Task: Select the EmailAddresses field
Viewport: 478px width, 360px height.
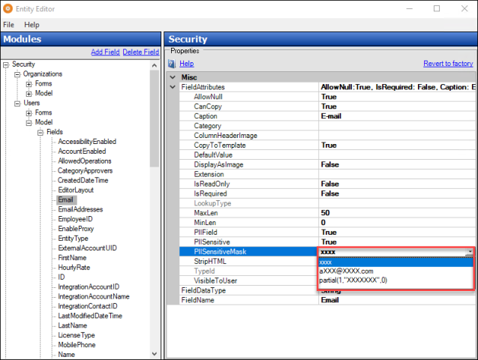Action: 80,209
